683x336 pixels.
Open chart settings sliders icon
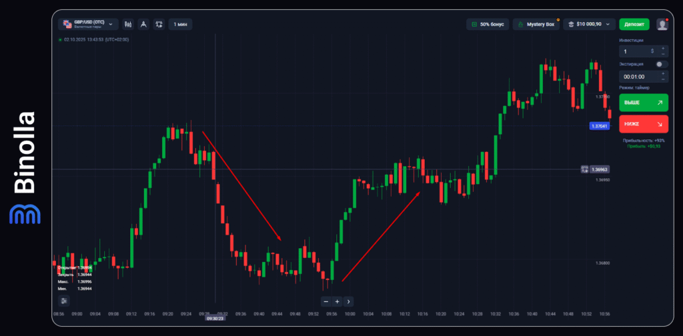64,301
